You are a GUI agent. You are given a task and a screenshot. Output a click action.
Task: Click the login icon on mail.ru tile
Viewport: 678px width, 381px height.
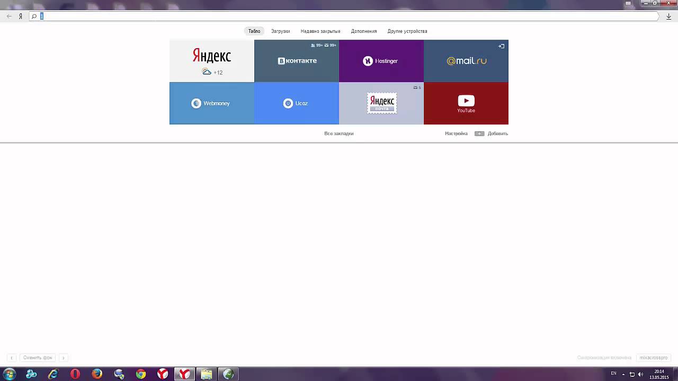(501, 46)
